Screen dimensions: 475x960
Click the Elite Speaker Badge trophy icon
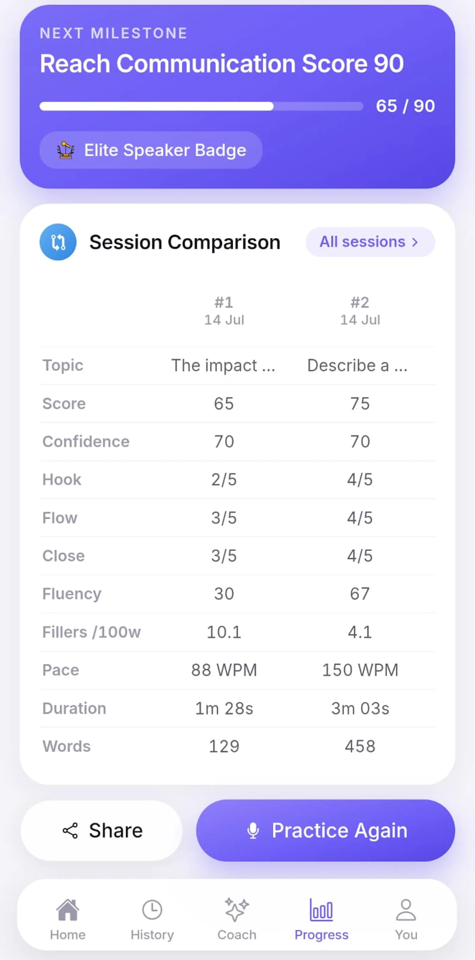click(66, 150)
